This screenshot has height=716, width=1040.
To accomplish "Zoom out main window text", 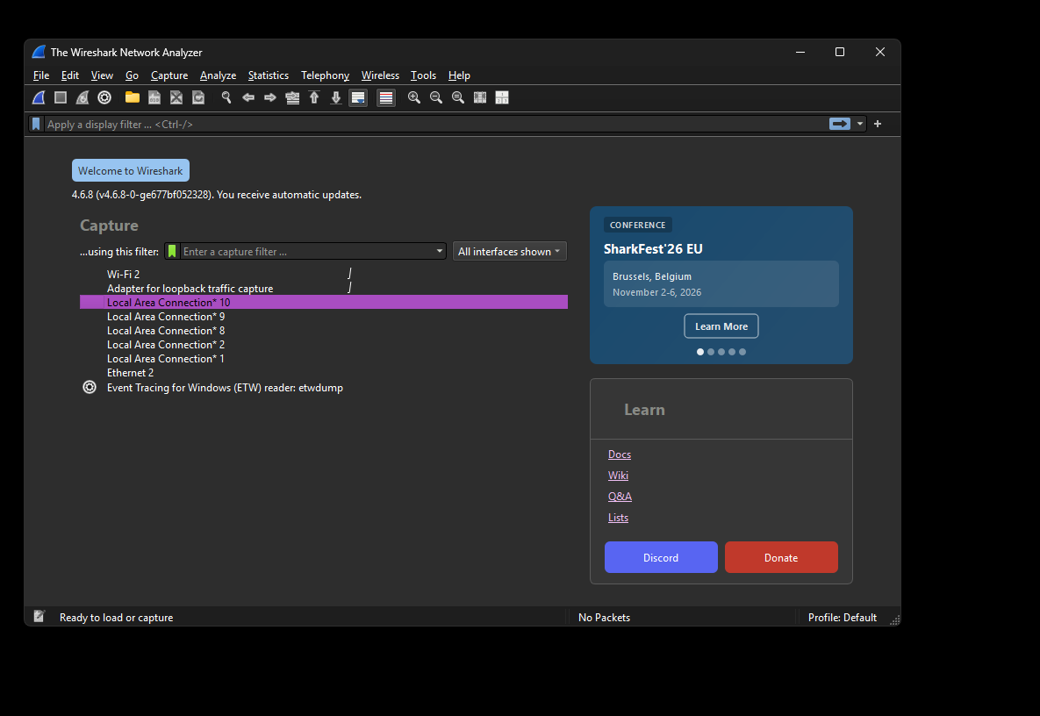I will pos(436,97).
